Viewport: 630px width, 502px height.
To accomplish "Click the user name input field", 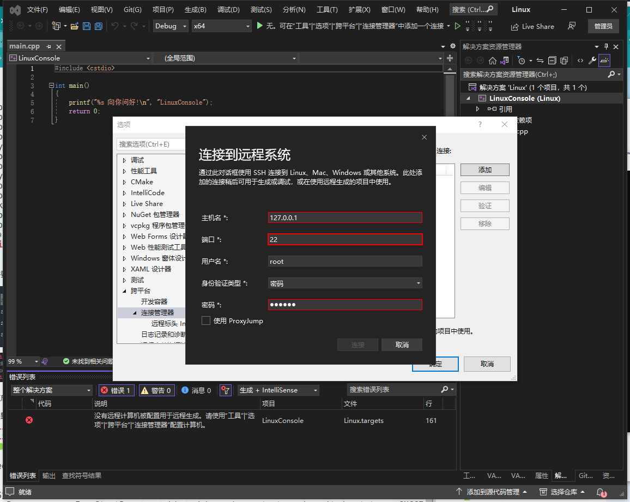I will [x=345, y=261].
